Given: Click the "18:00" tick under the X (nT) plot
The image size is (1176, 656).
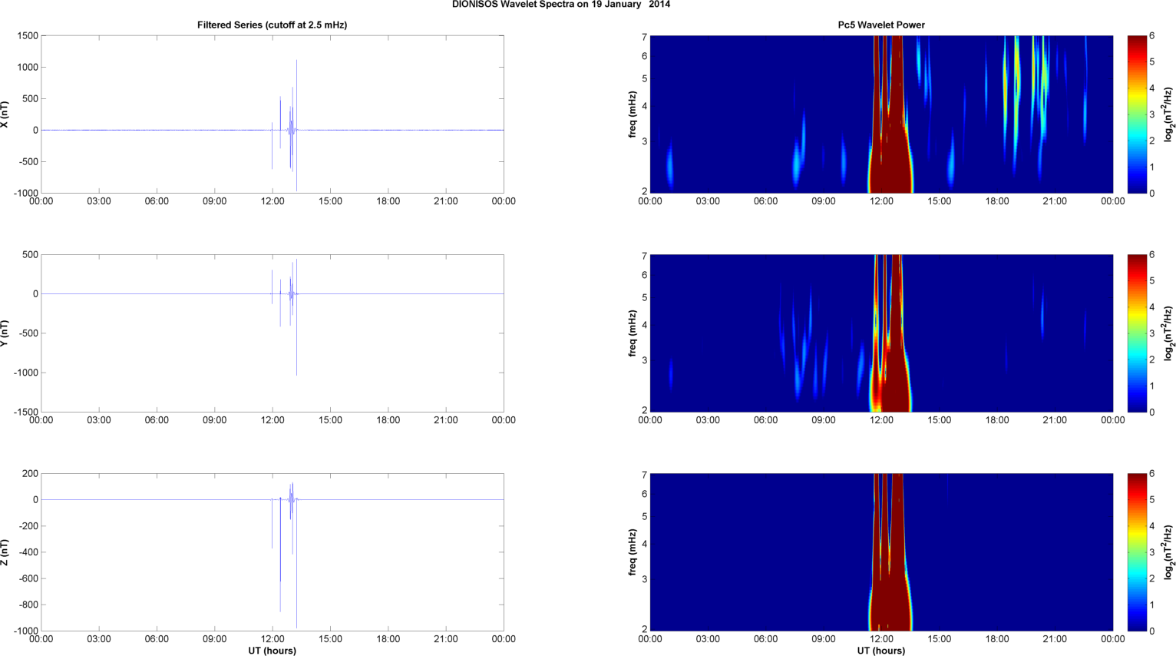Looking at the screenshot, I should [388, 201].
